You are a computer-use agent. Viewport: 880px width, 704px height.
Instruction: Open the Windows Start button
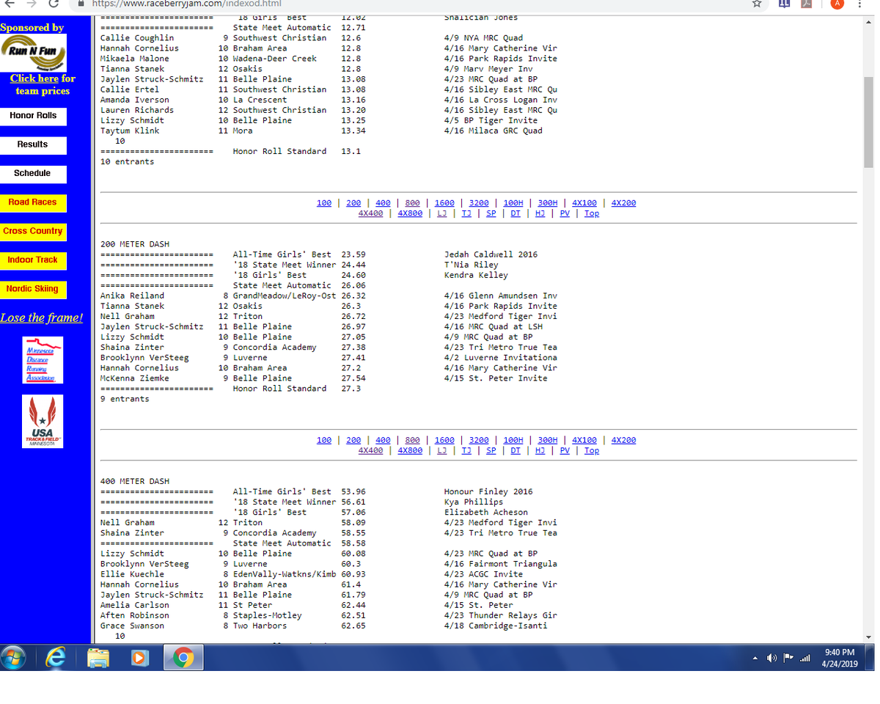pos(15,658)
